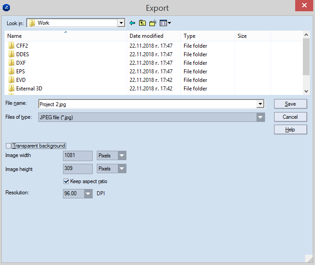Change the Image width units dropdown
The height and width of the screenshot is (265, 315).
click(122, 156)
